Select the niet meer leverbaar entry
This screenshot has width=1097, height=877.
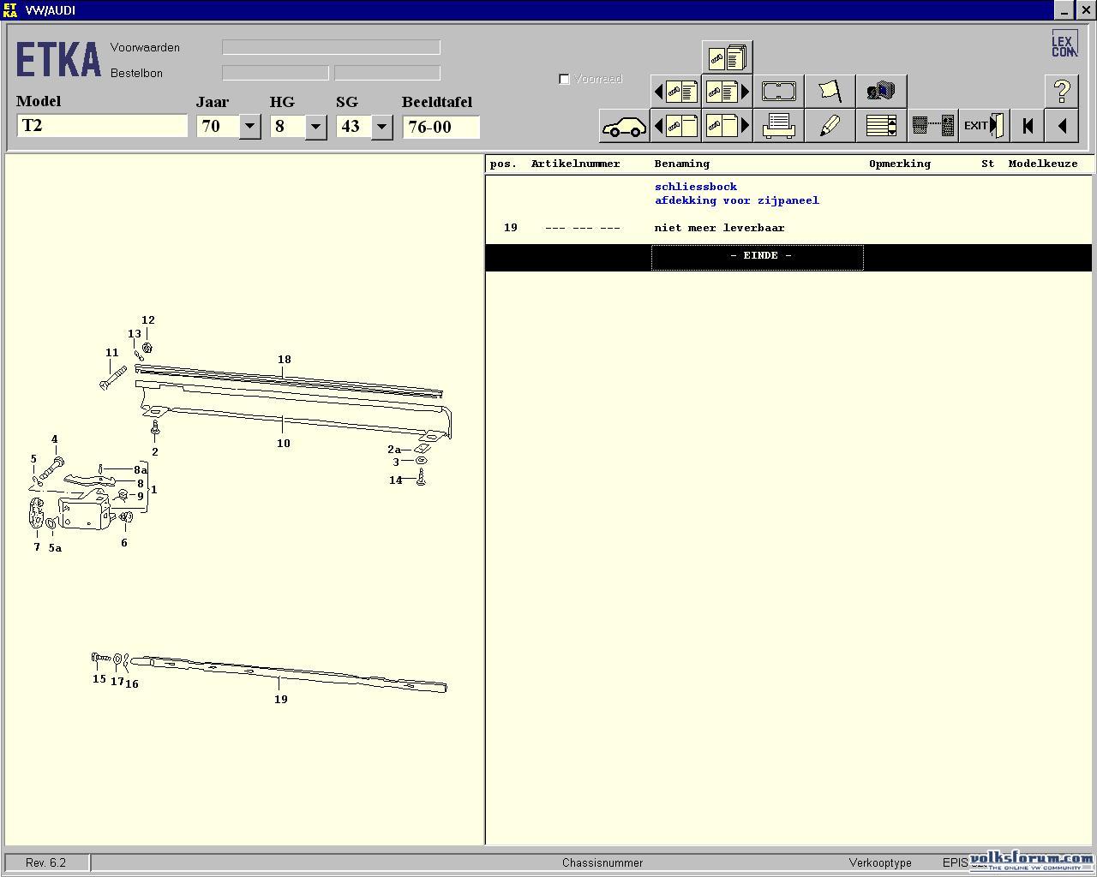[x=719, y=228]
